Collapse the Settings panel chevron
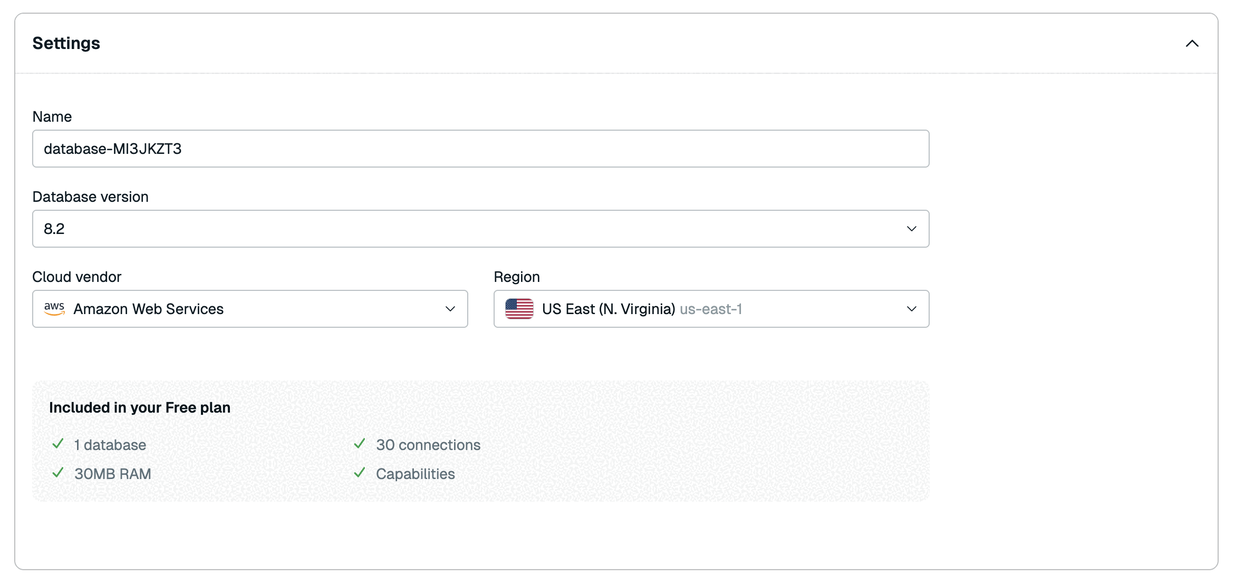This screenshot has height=586, width=1235. coord(1192,43)
